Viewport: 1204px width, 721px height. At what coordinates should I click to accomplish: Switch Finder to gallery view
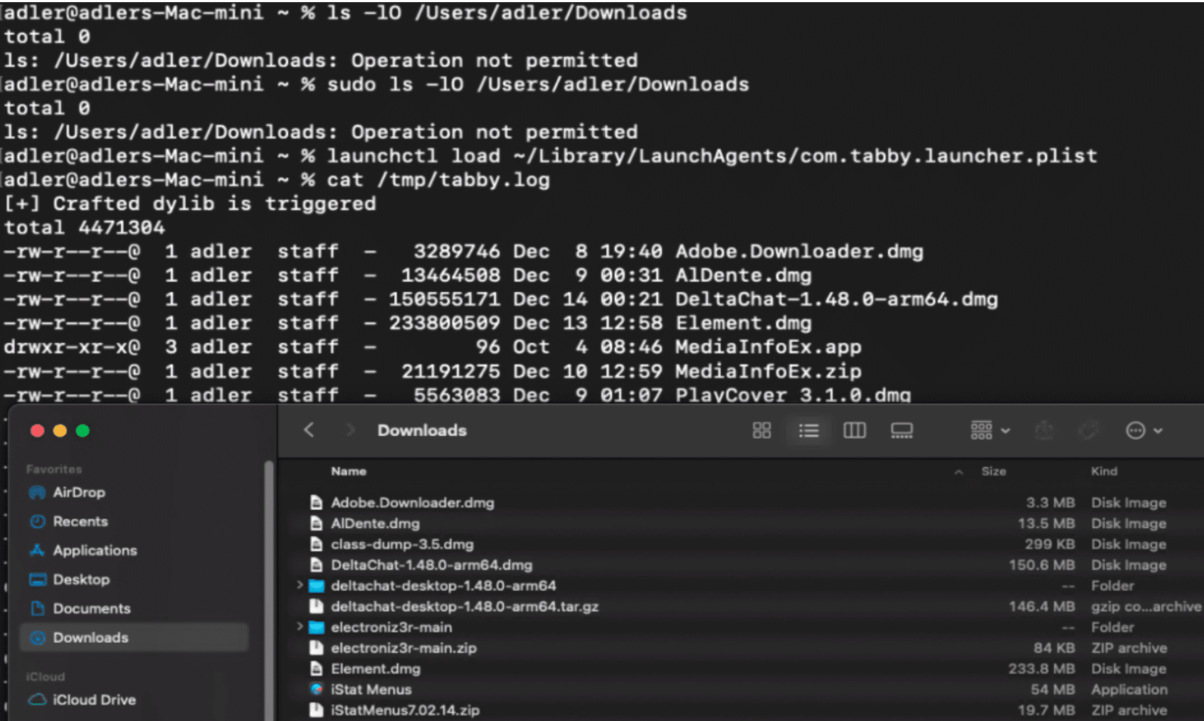click(902, 430)
